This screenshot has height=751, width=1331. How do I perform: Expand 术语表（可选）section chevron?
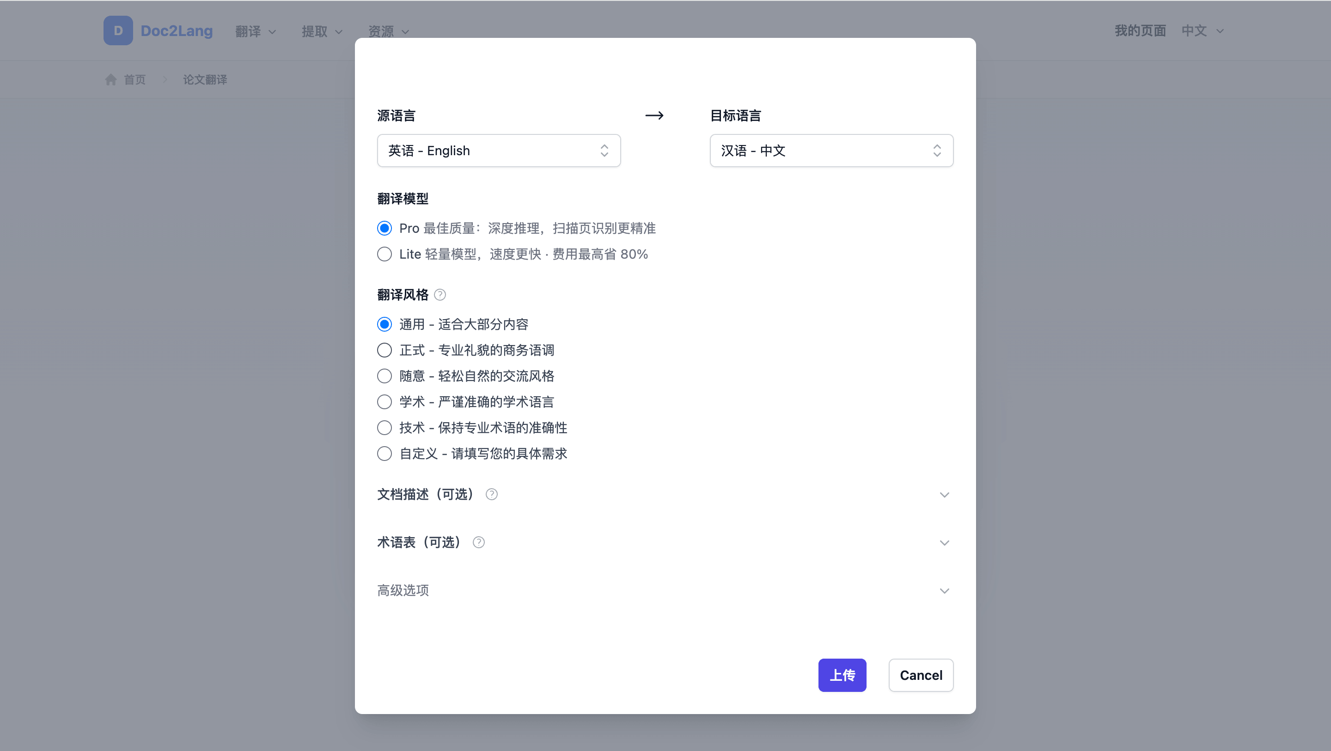coord(944,543)
